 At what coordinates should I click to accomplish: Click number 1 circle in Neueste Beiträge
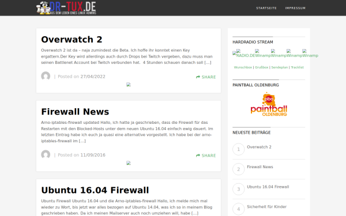pos(239,149)
